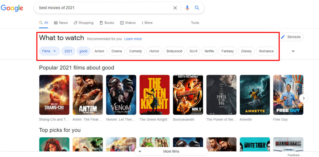Open the Films dropdown chip
319x157 pixels.
(50, 51)
